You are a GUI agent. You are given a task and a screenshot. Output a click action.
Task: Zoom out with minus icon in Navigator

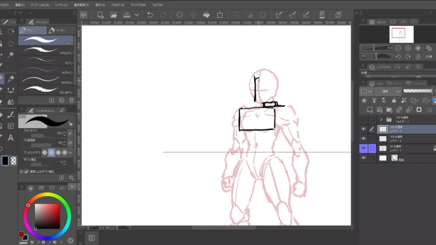click(x=398, y=48)
